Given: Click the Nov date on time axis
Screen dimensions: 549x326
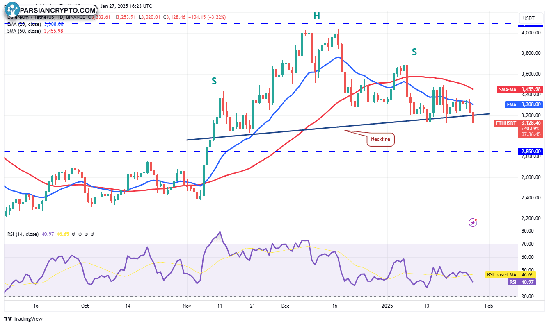Looking at the screenshot, I should pyautogui.click(x=187, y=306).
